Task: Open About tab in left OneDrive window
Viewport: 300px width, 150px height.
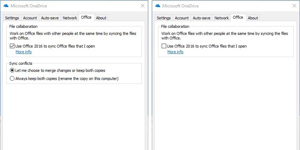Action: pos(101,18)
